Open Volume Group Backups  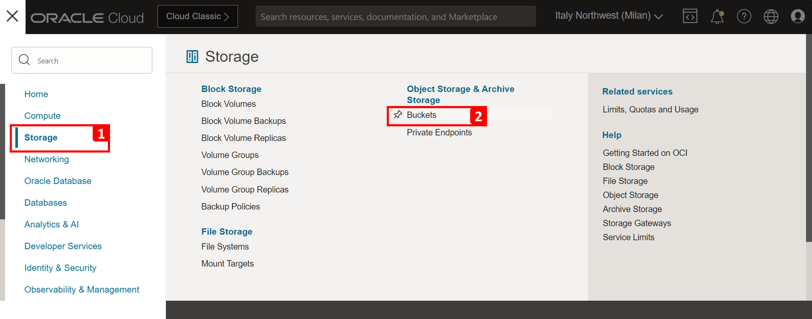pos(245,172)
